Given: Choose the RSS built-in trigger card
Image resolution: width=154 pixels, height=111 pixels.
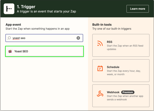Looking at the screenshot, I should pos(121,45).
